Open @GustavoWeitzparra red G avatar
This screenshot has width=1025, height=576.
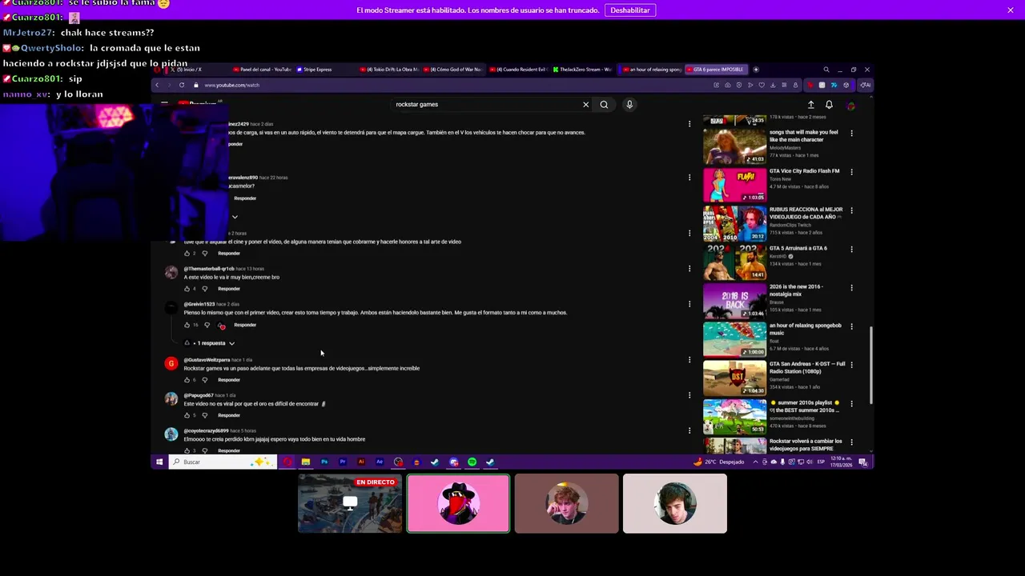(x=171, y=364)
